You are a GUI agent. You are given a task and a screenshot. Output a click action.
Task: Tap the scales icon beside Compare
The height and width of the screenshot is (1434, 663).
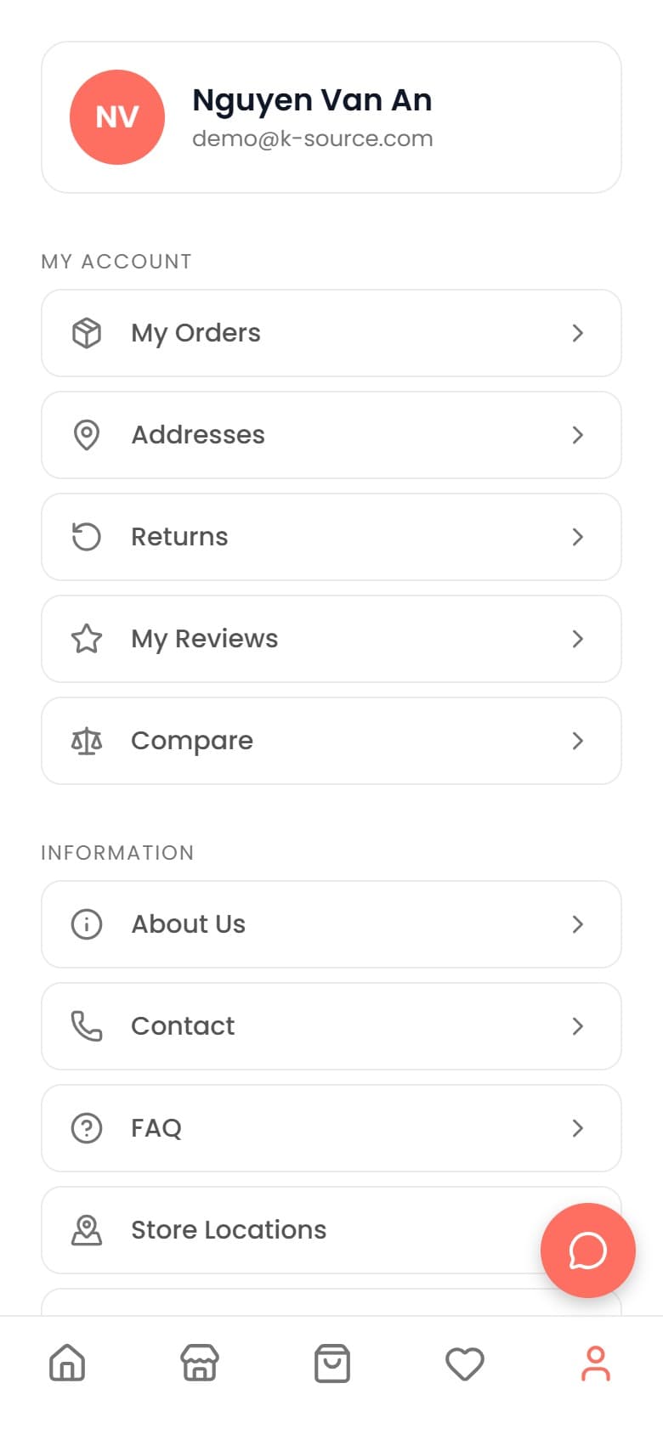[x=87, y=741]
